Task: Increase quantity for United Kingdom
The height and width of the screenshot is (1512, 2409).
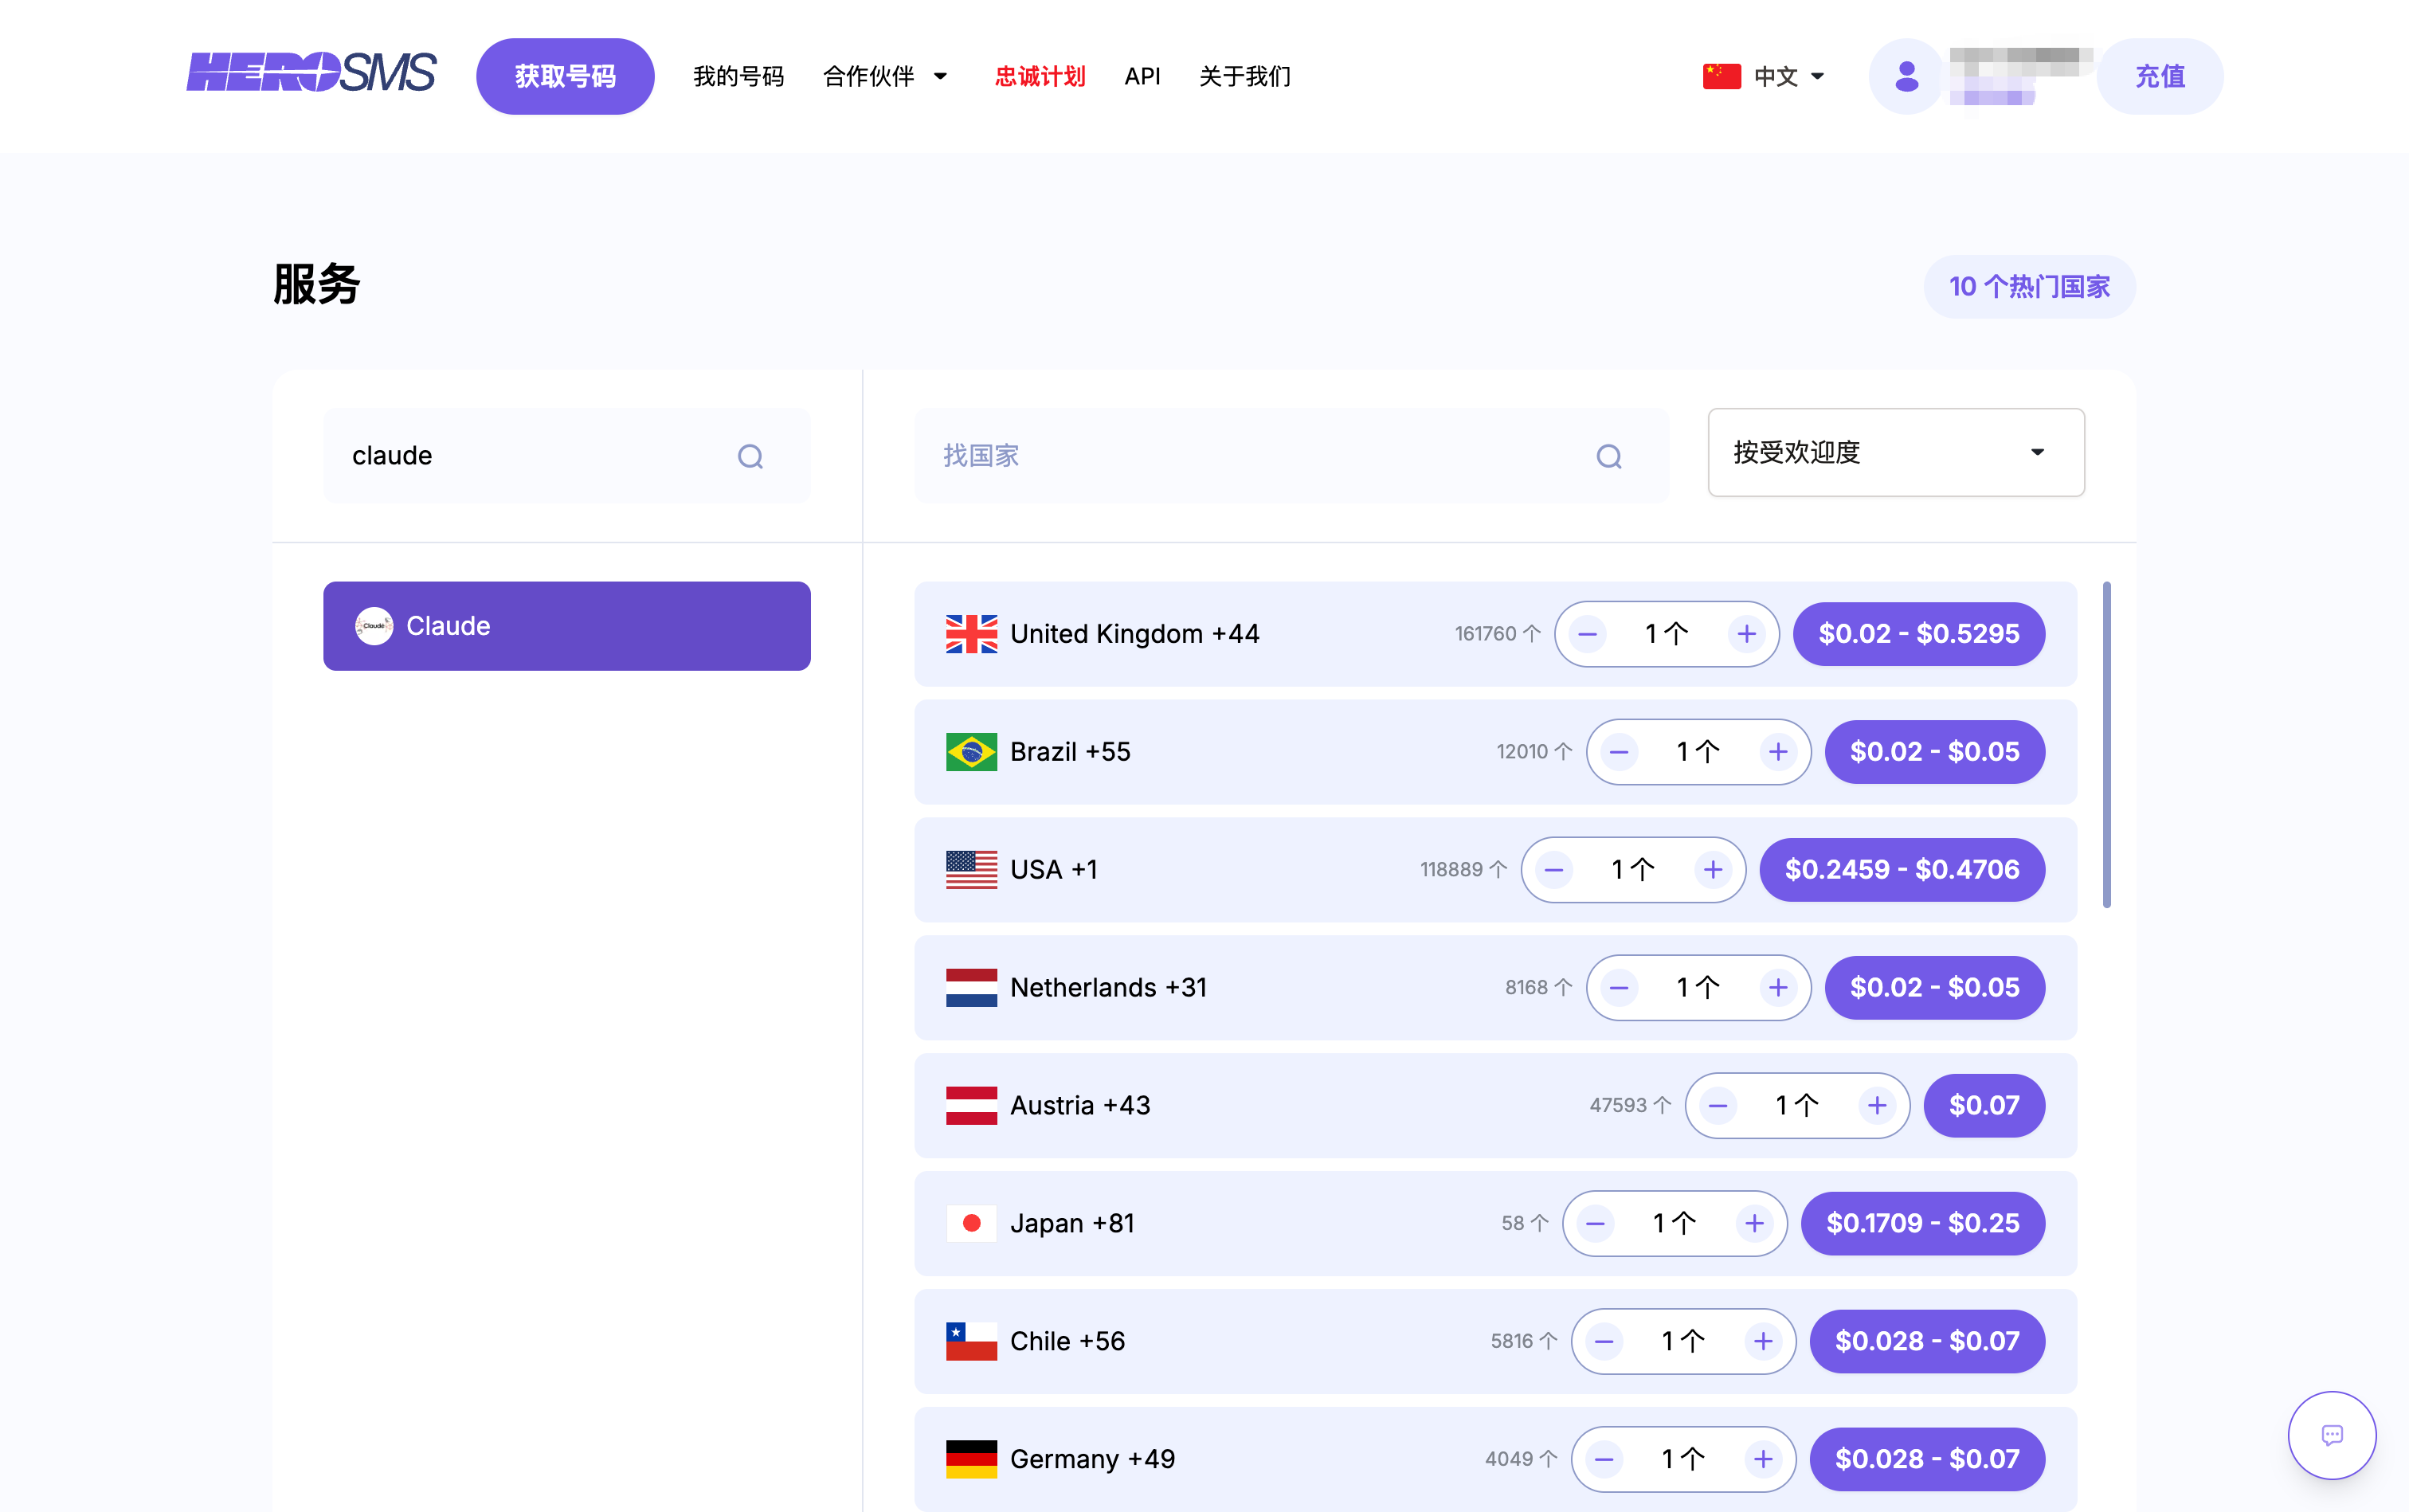Action: [1746, 634]
